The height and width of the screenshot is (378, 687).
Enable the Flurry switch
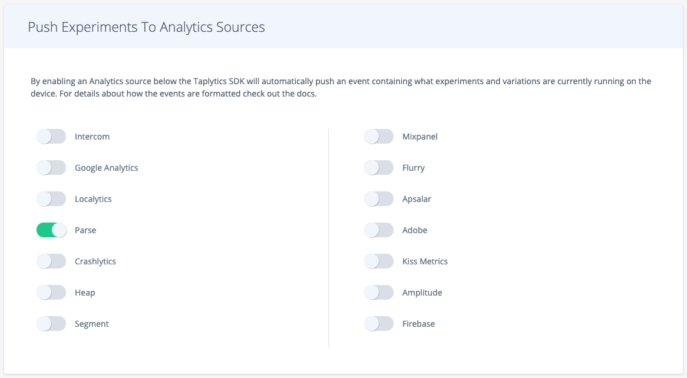tap(379, 168)
